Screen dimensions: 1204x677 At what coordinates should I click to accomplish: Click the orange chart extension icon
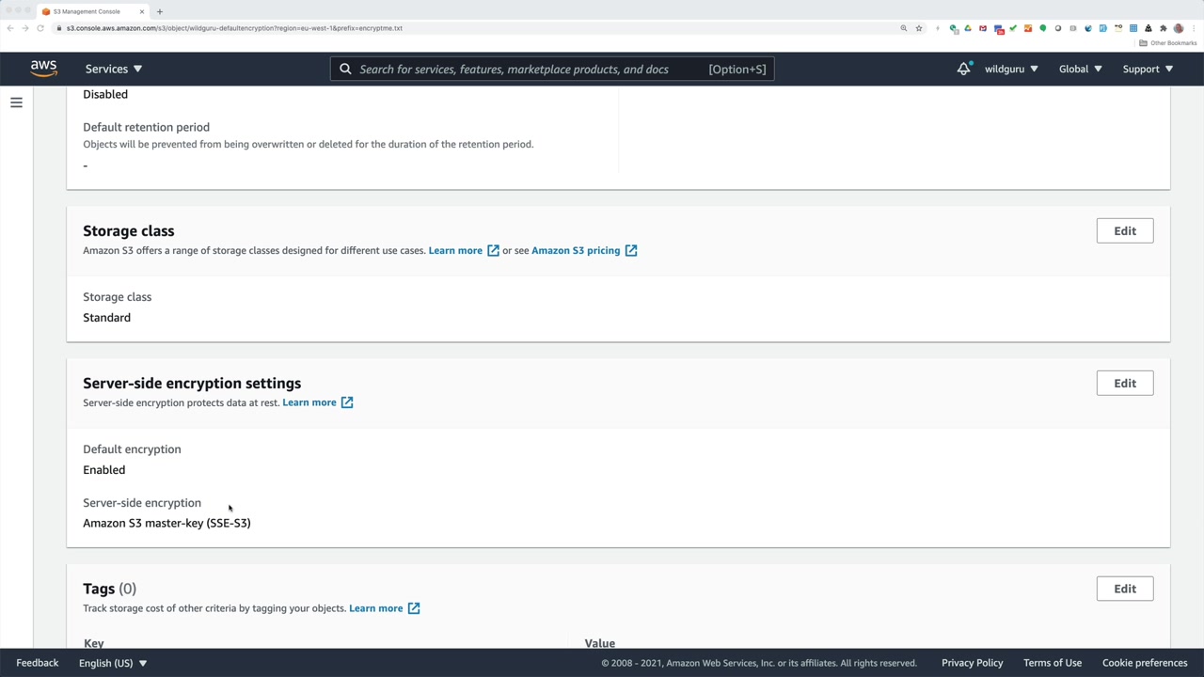[1028, 28]
